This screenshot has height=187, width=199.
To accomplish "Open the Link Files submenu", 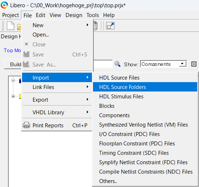I will [57, 87].
